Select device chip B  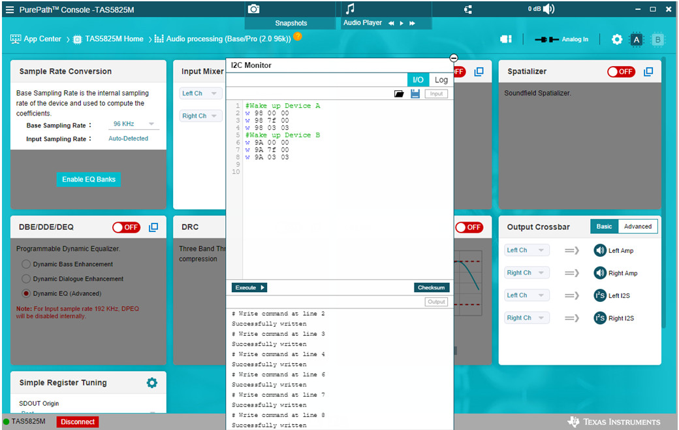click(658, 40)
